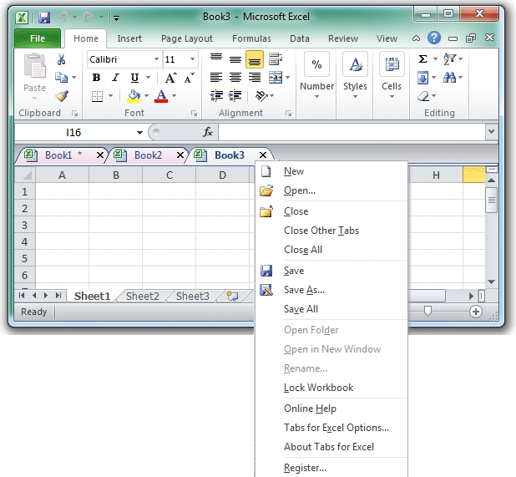The height and width of the screenshot is (477, 516).
Task: Open the Calibri font name dropdown
Action: click(x=157, y=59)
